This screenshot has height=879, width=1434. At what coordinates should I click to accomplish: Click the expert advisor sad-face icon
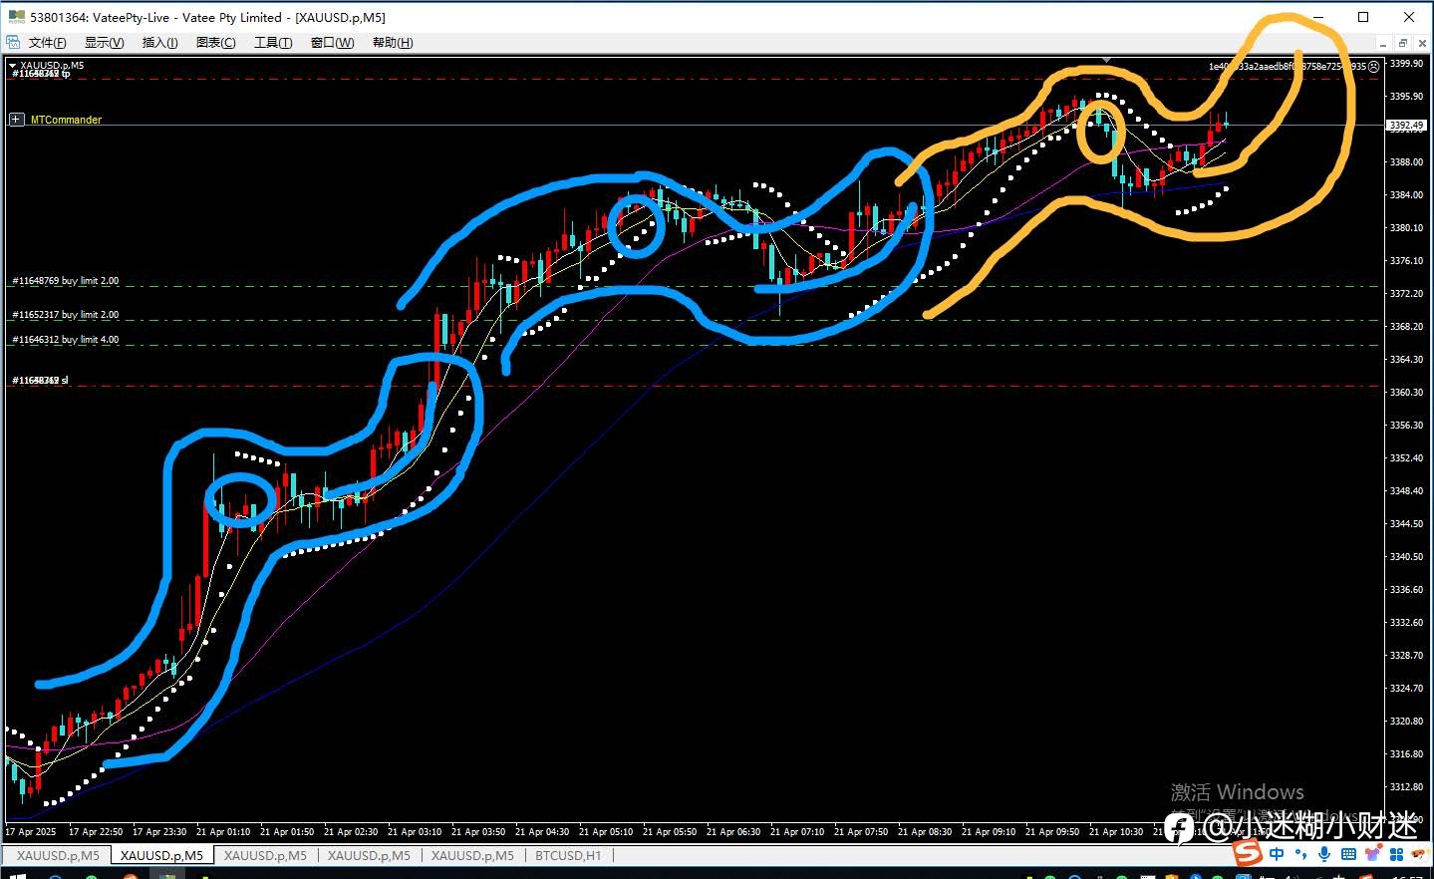coord(1374,67)
